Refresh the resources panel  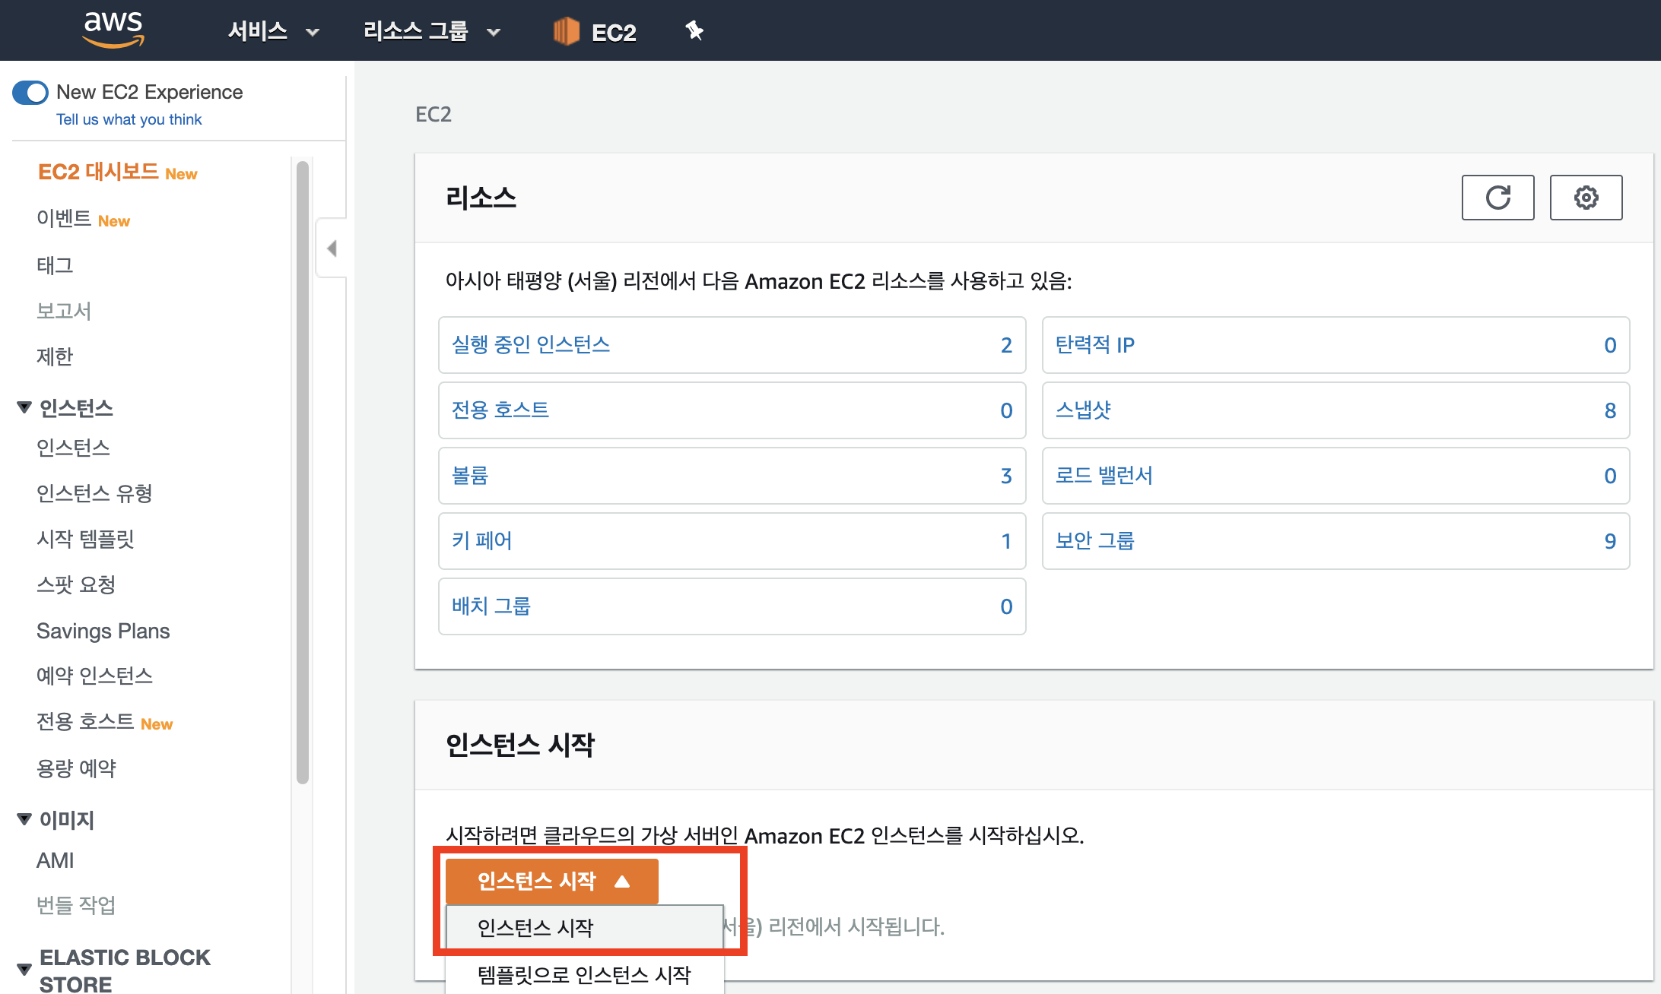pos(1497,198)
